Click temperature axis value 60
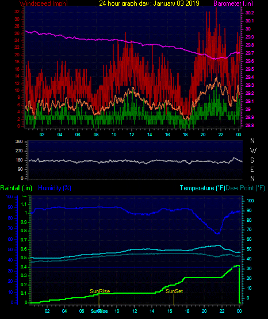Image resolution: width=268 pixels, height=319 pixels. pos(249,240)
